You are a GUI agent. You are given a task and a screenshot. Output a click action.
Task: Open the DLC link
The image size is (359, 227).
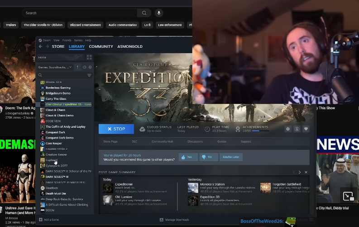coord(134,141)
